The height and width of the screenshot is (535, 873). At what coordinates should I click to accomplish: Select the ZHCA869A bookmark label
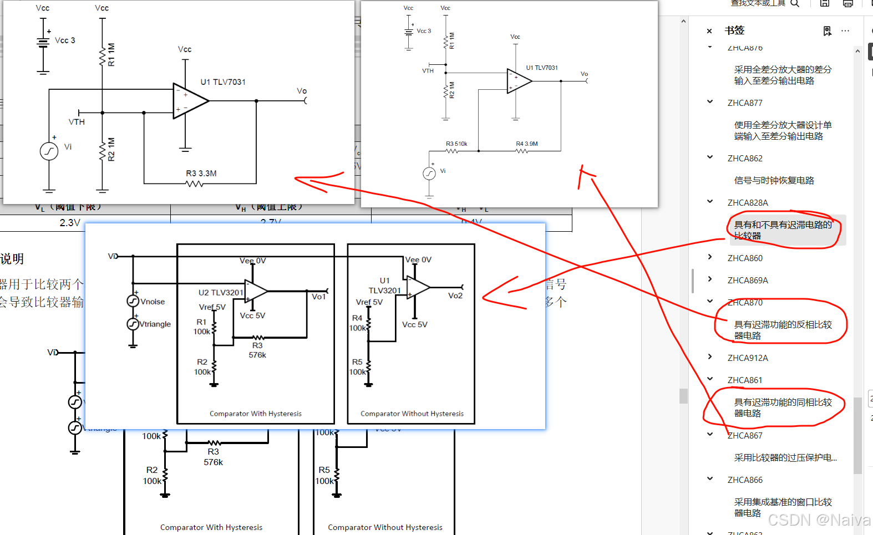click(748, 281)
